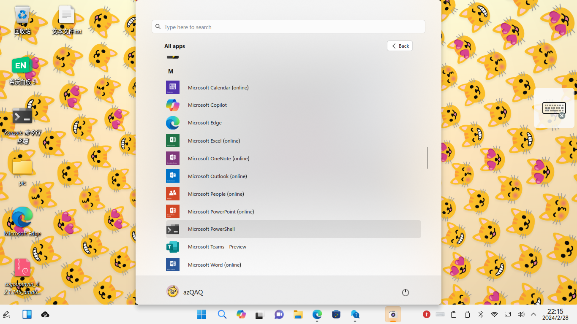The image size is (577, 324).
Task: Open the clipboard tray icon
Action: 454,314
